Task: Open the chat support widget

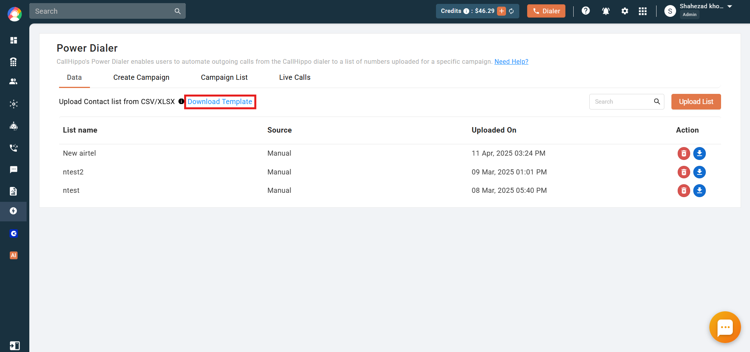Action: 725,327
